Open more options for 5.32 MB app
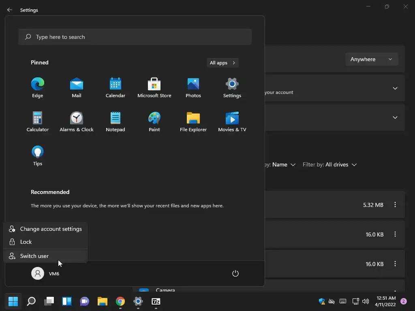The width and height of the screenshot is (415, 311). pos(395,204)
